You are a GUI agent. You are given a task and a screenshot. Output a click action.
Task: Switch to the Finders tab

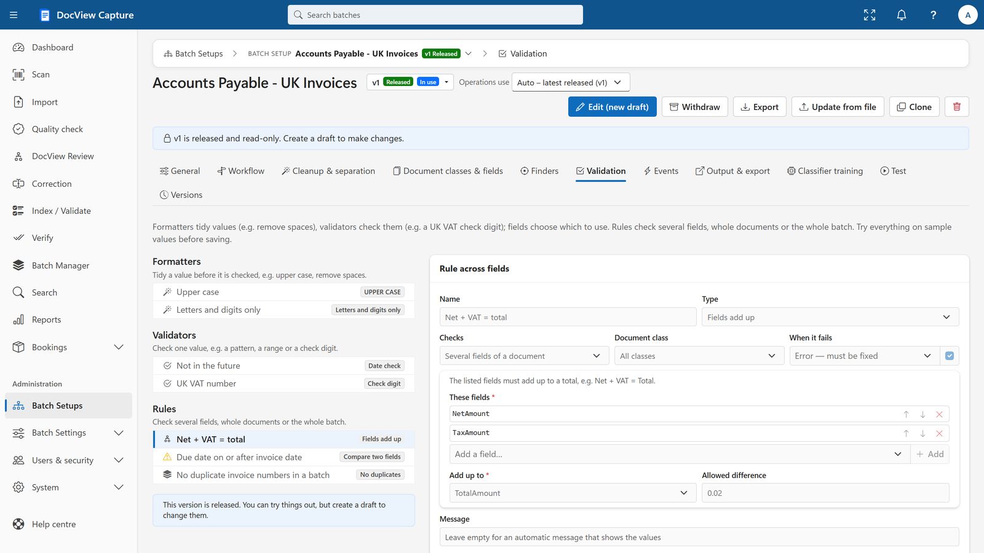[539, 171]
